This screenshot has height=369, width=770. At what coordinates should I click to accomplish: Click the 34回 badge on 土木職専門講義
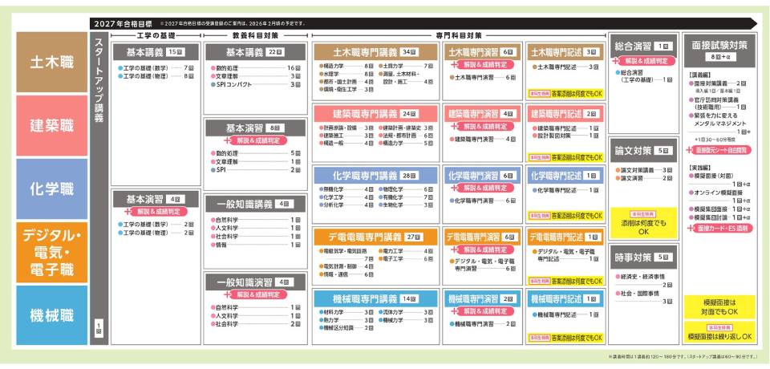[409, 50]
